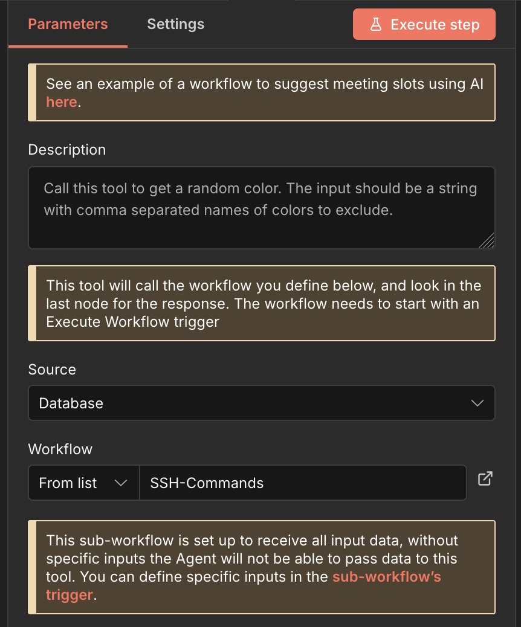Viewport: 521px width, 627px height.
Task: Follow the "here" example workflow link
Action: pyautogui.click(x=61, y=102)
